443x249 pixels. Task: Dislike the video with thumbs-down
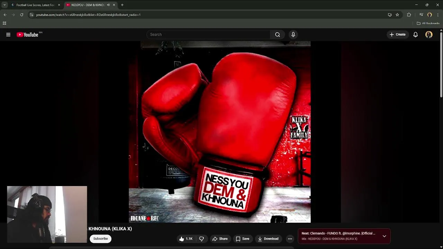(201, 239)
